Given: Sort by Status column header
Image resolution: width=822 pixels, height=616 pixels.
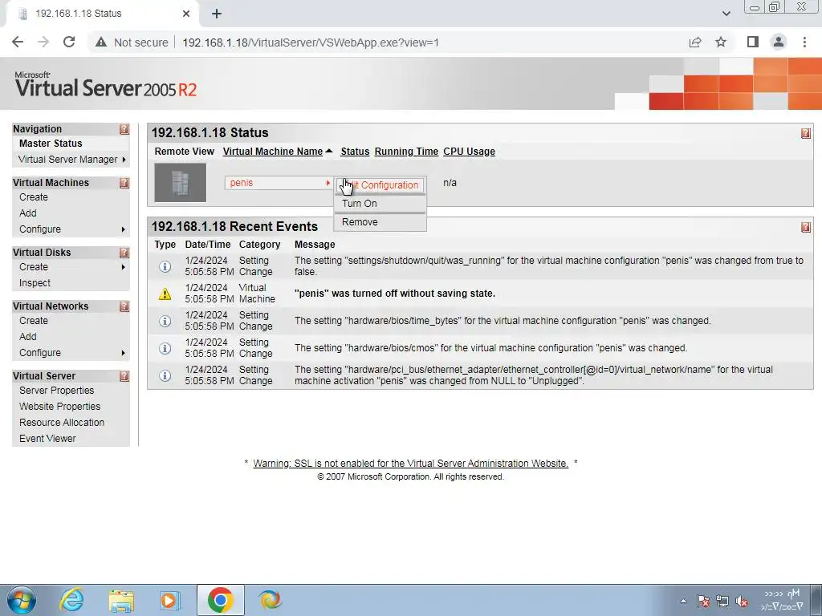Looking at the screenshot, I should 355,152.
